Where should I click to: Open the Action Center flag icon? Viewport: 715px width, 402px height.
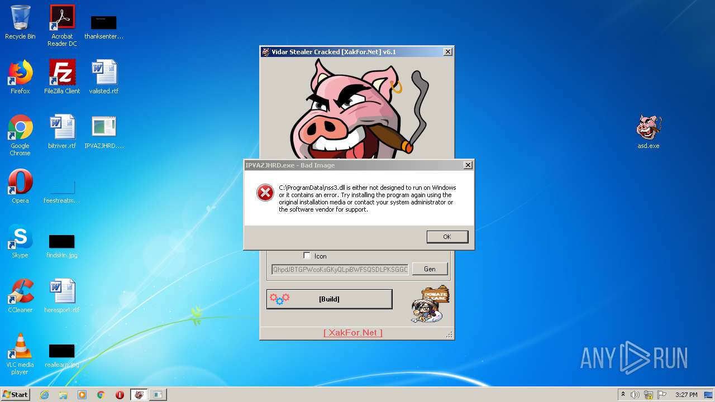coord(662,395)
